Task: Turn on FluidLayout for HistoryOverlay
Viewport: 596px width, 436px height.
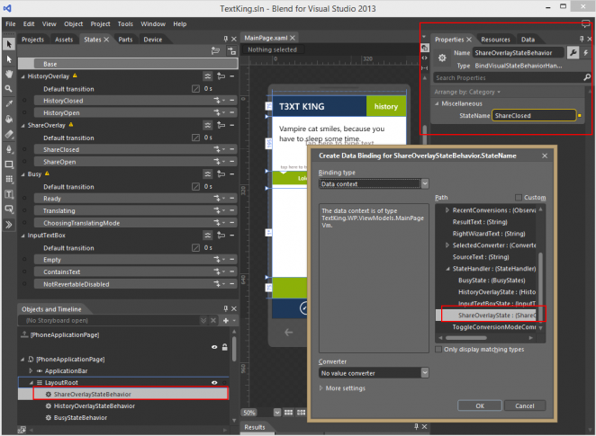Action: [208, 76]
